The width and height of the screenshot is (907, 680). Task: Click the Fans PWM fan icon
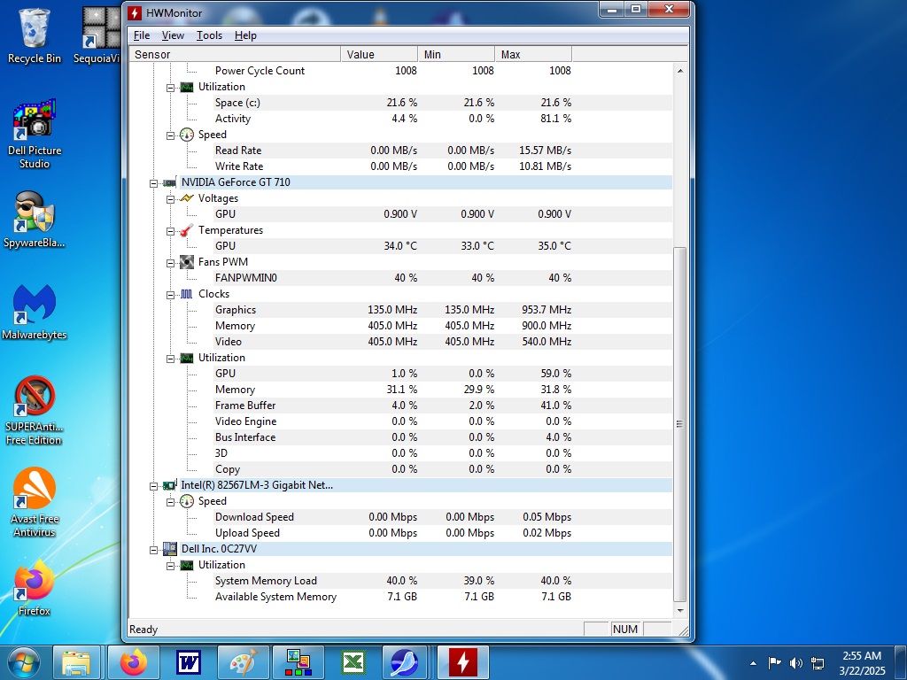point(186,262)
